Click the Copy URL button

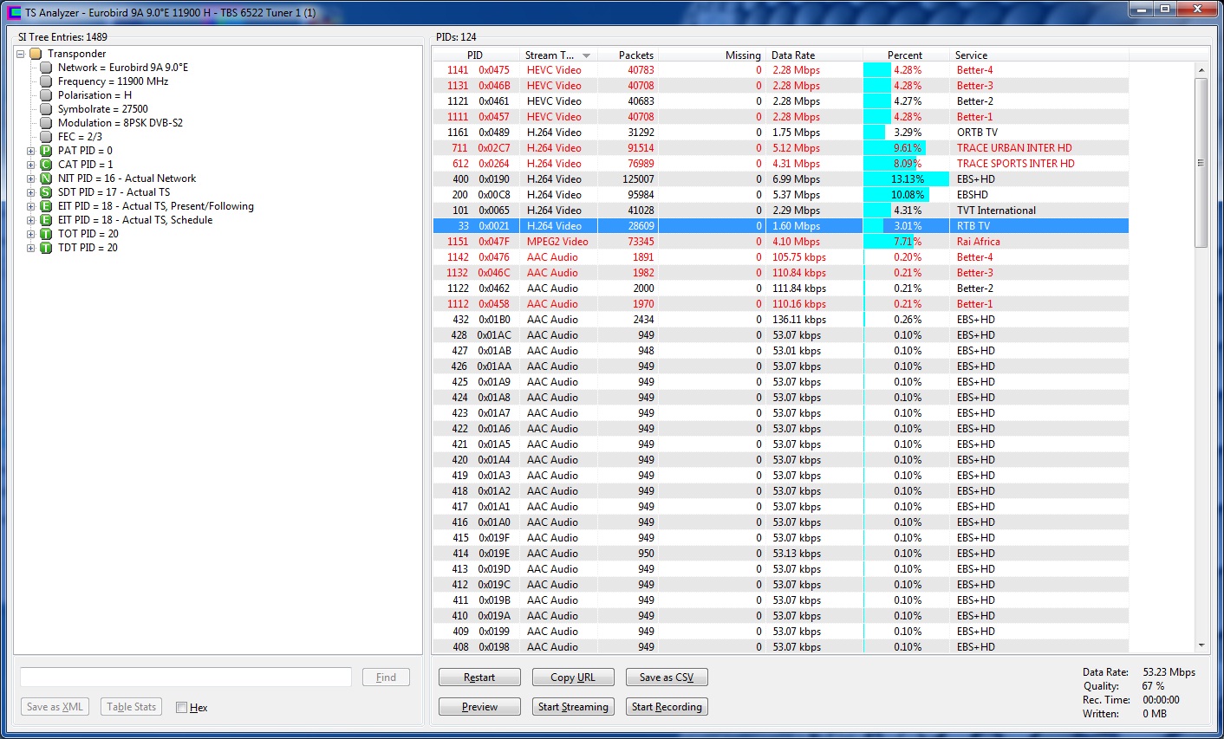[x=573, y=677]
